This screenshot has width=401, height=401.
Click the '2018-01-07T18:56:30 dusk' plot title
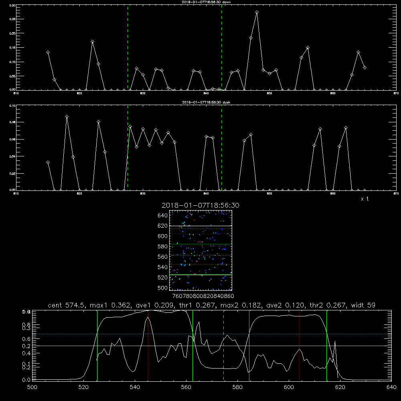click(x=206, y=102)
